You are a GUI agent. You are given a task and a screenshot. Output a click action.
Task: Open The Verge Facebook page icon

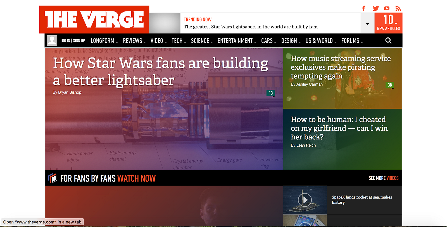364,8
